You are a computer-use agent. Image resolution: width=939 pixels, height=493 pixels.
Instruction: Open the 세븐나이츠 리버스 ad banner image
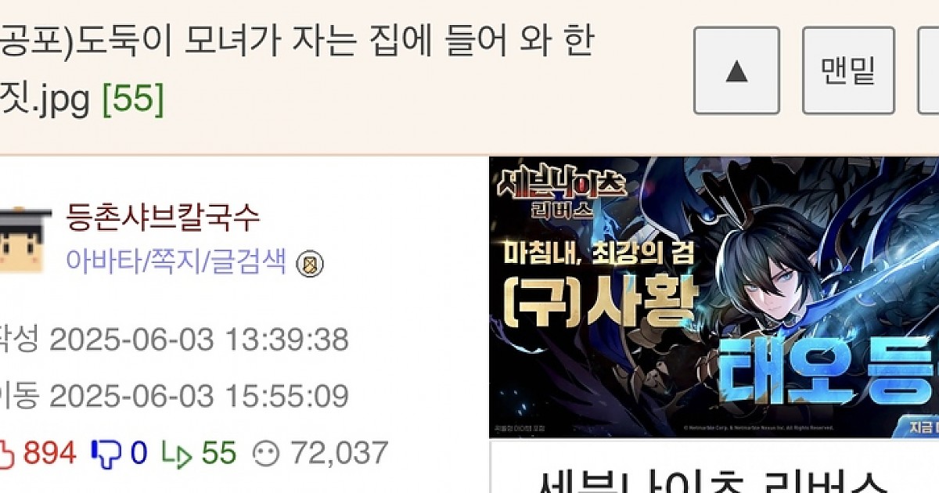[x=714, y=297]
